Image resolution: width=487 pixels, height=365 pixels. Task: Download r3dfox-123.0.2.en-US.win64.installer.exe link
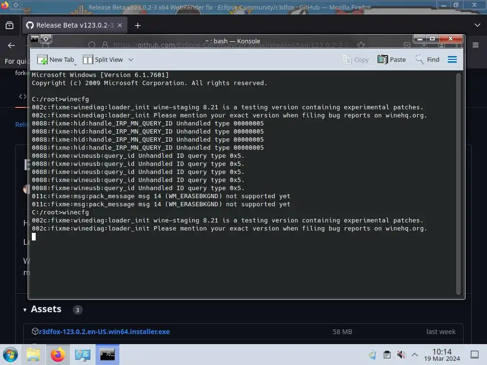coord(104,331)
